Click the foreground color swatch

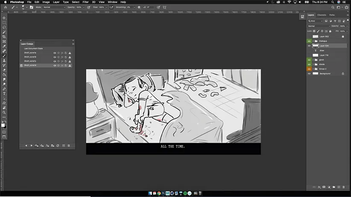(3, 125)
